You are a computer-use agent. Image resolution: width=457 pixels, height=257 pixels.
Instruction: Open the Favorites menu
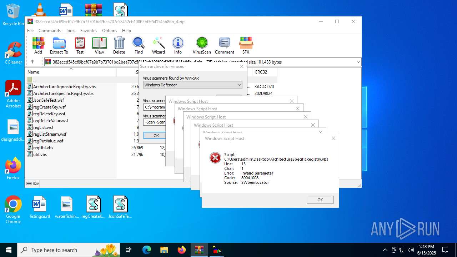point(89,31)
